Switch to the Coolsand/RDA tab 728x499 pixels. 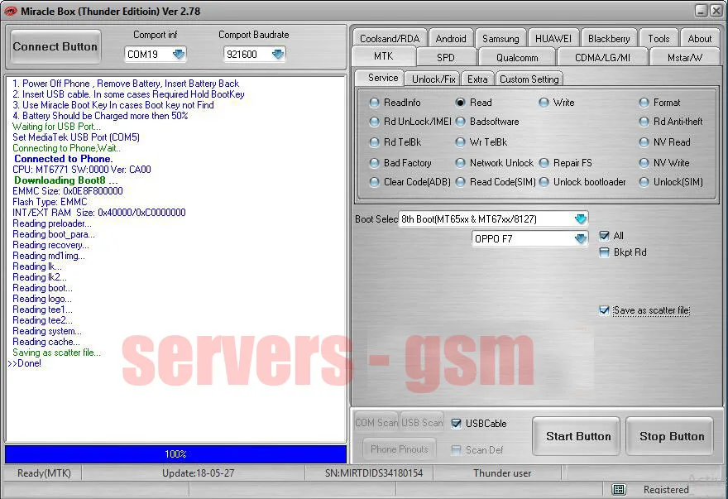click(390, 39)
